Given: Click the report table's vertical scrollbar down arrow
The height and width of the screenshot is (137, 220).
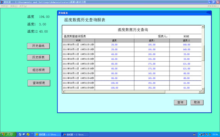Looking at the screenshot, I should pos(203,89).
